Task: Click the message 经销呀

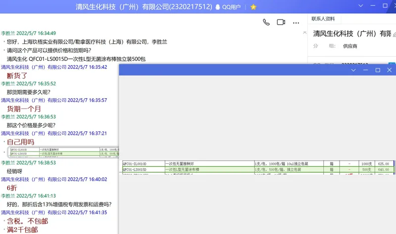Action: pos(14,171)
